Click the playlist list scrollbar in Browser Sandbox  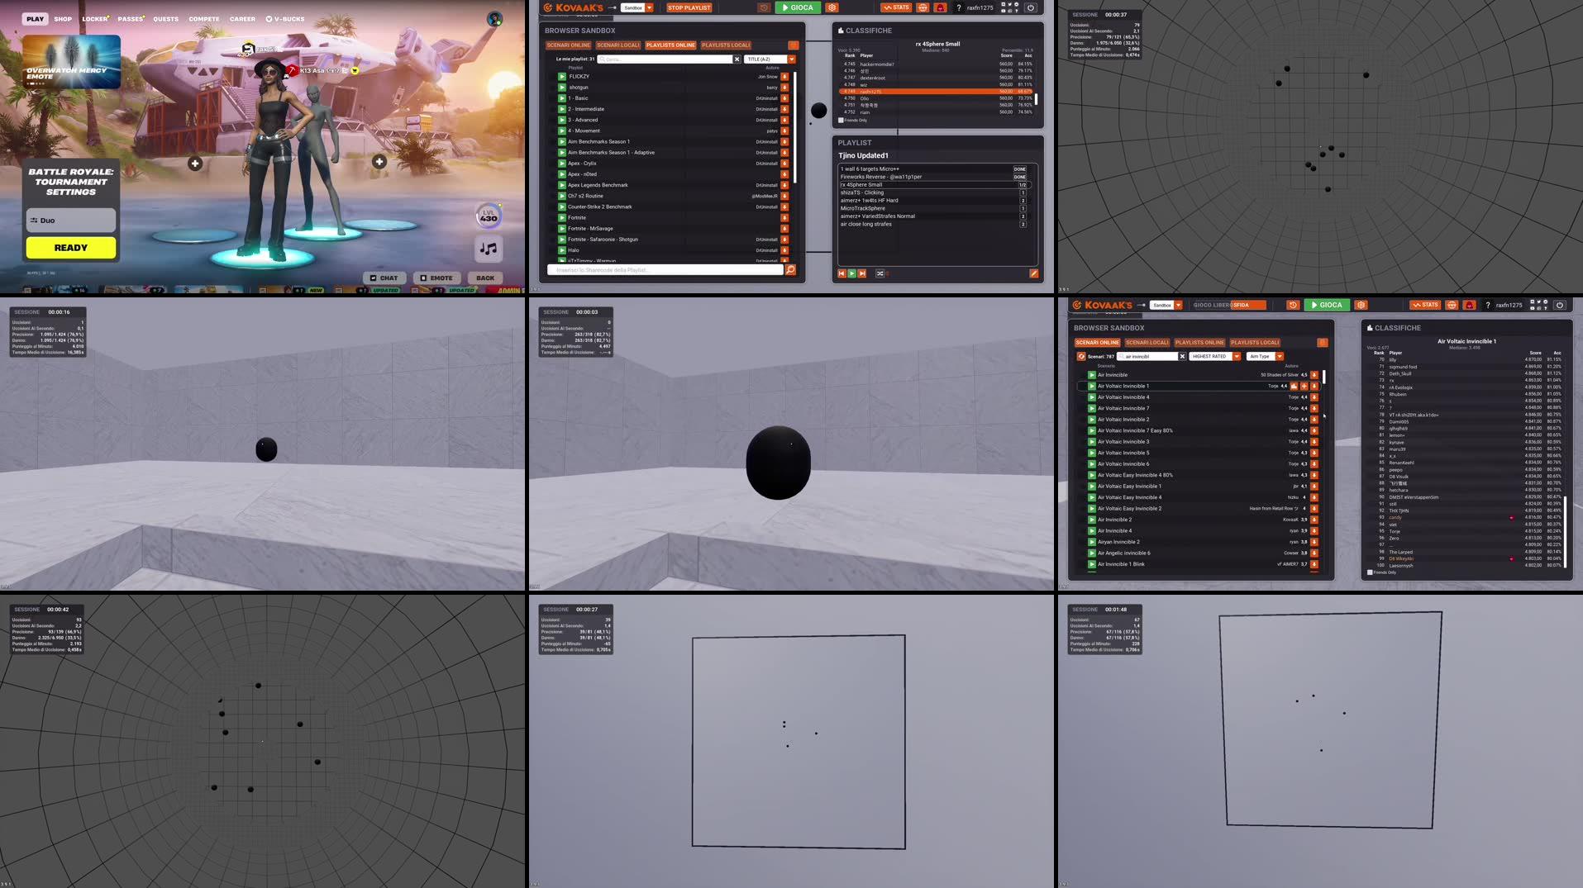click(795, 128)
